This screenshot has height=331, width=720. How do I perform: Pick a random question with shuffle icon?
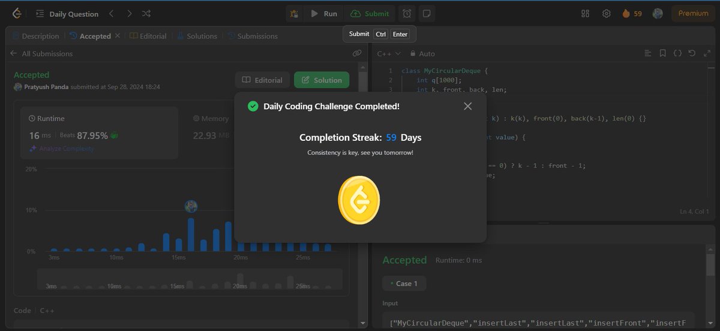[146, 13]
